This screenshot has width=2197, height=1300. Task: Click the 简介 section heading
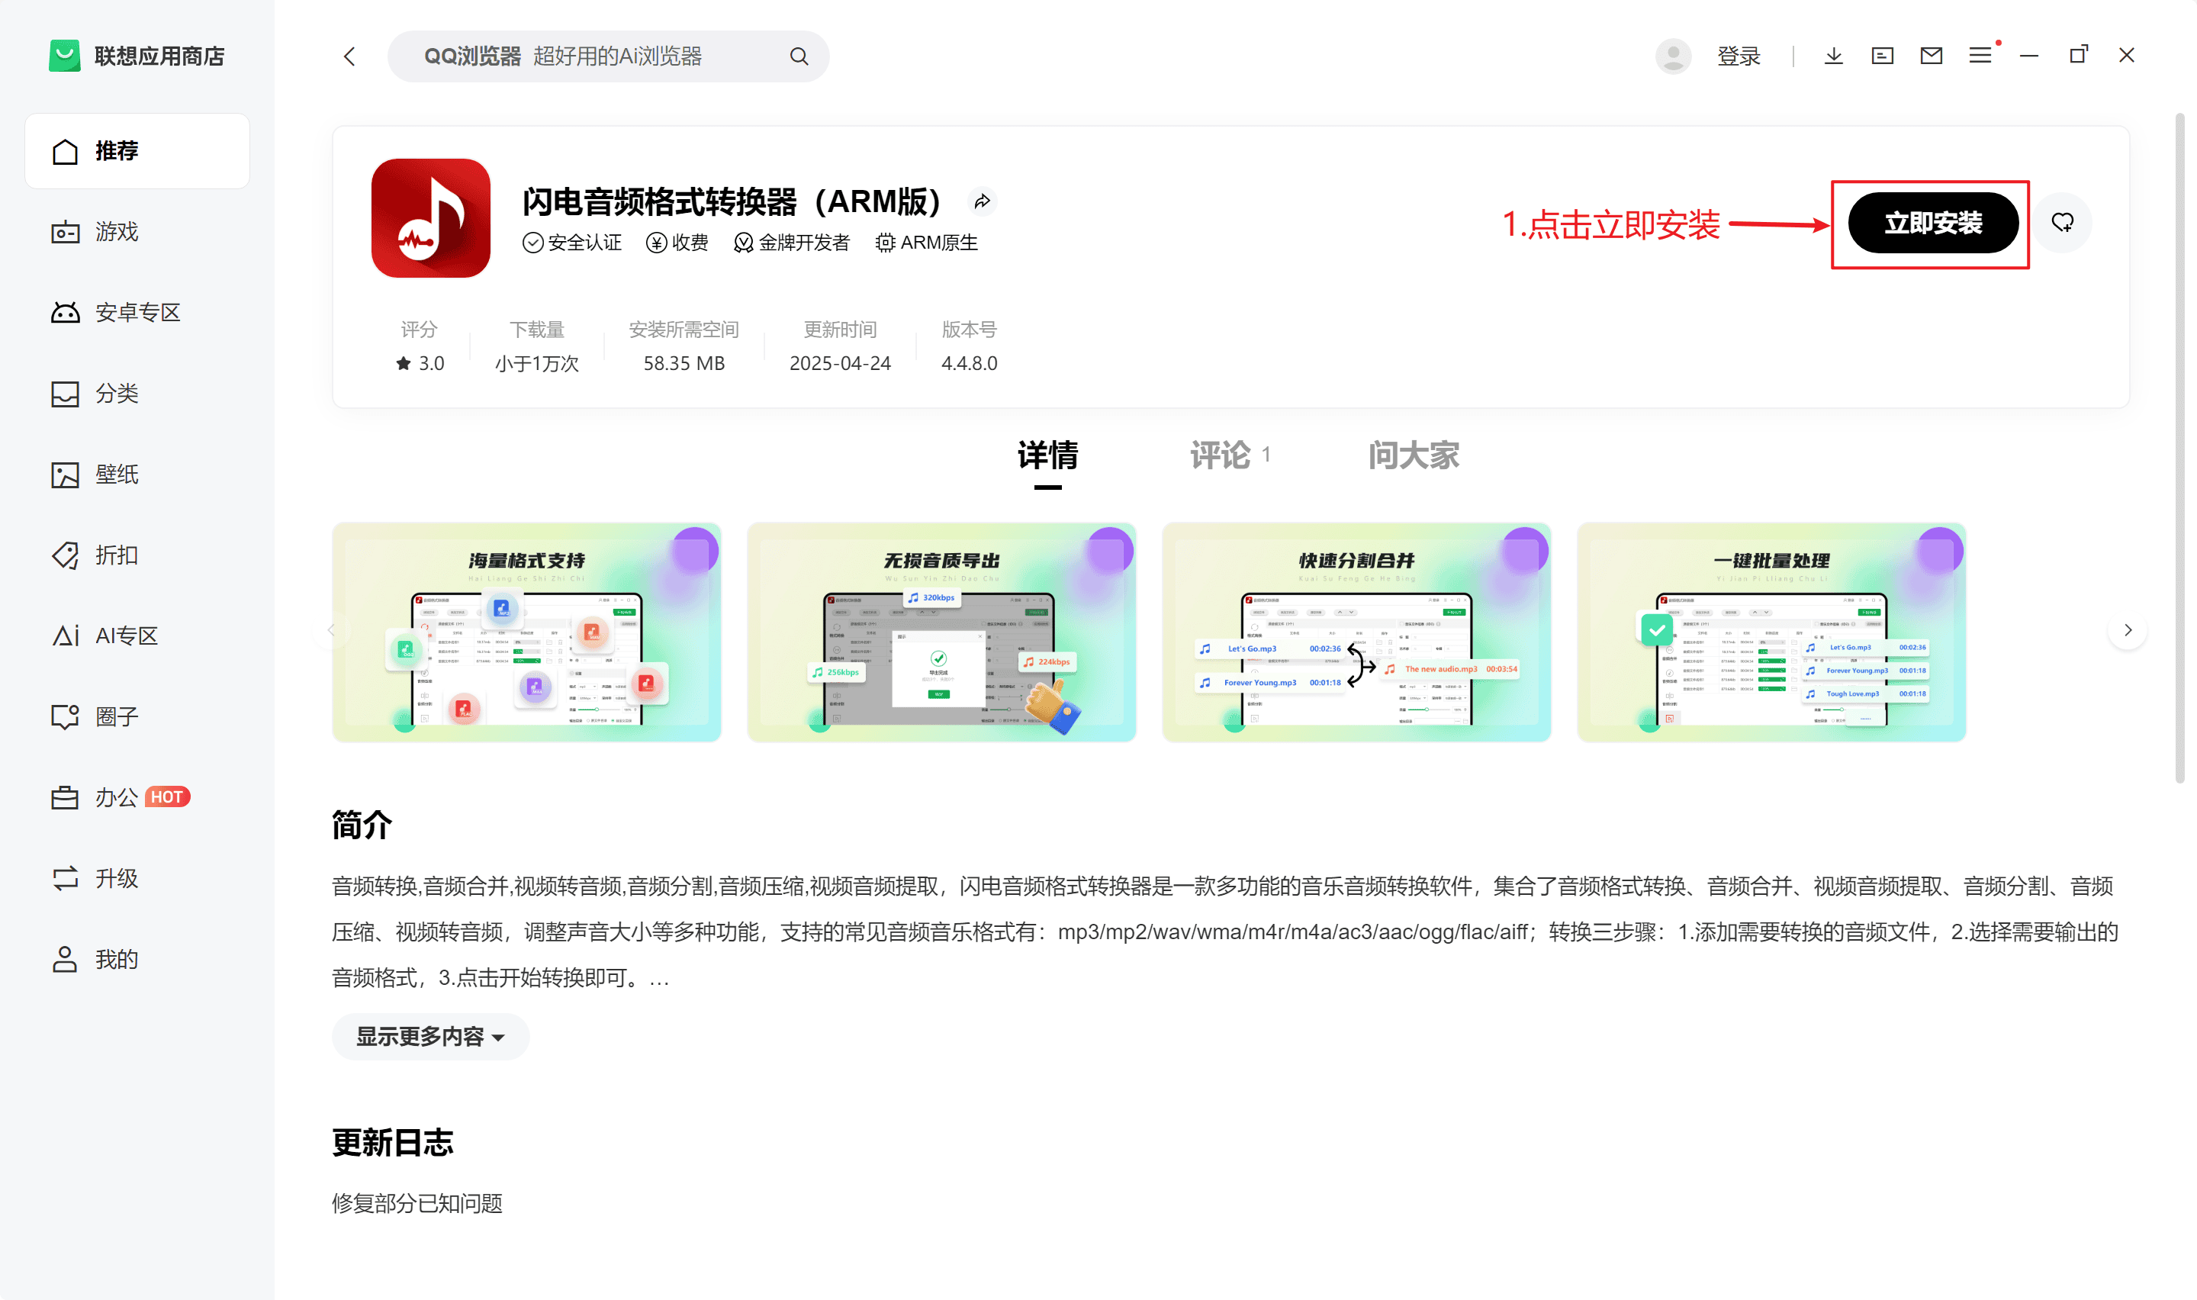coord(362,825)
